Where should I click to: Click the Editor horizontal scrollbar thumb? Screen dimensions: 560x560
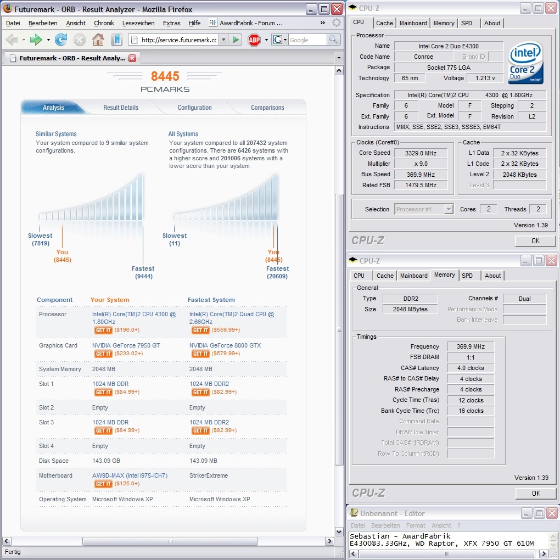[x=446, y=554]
